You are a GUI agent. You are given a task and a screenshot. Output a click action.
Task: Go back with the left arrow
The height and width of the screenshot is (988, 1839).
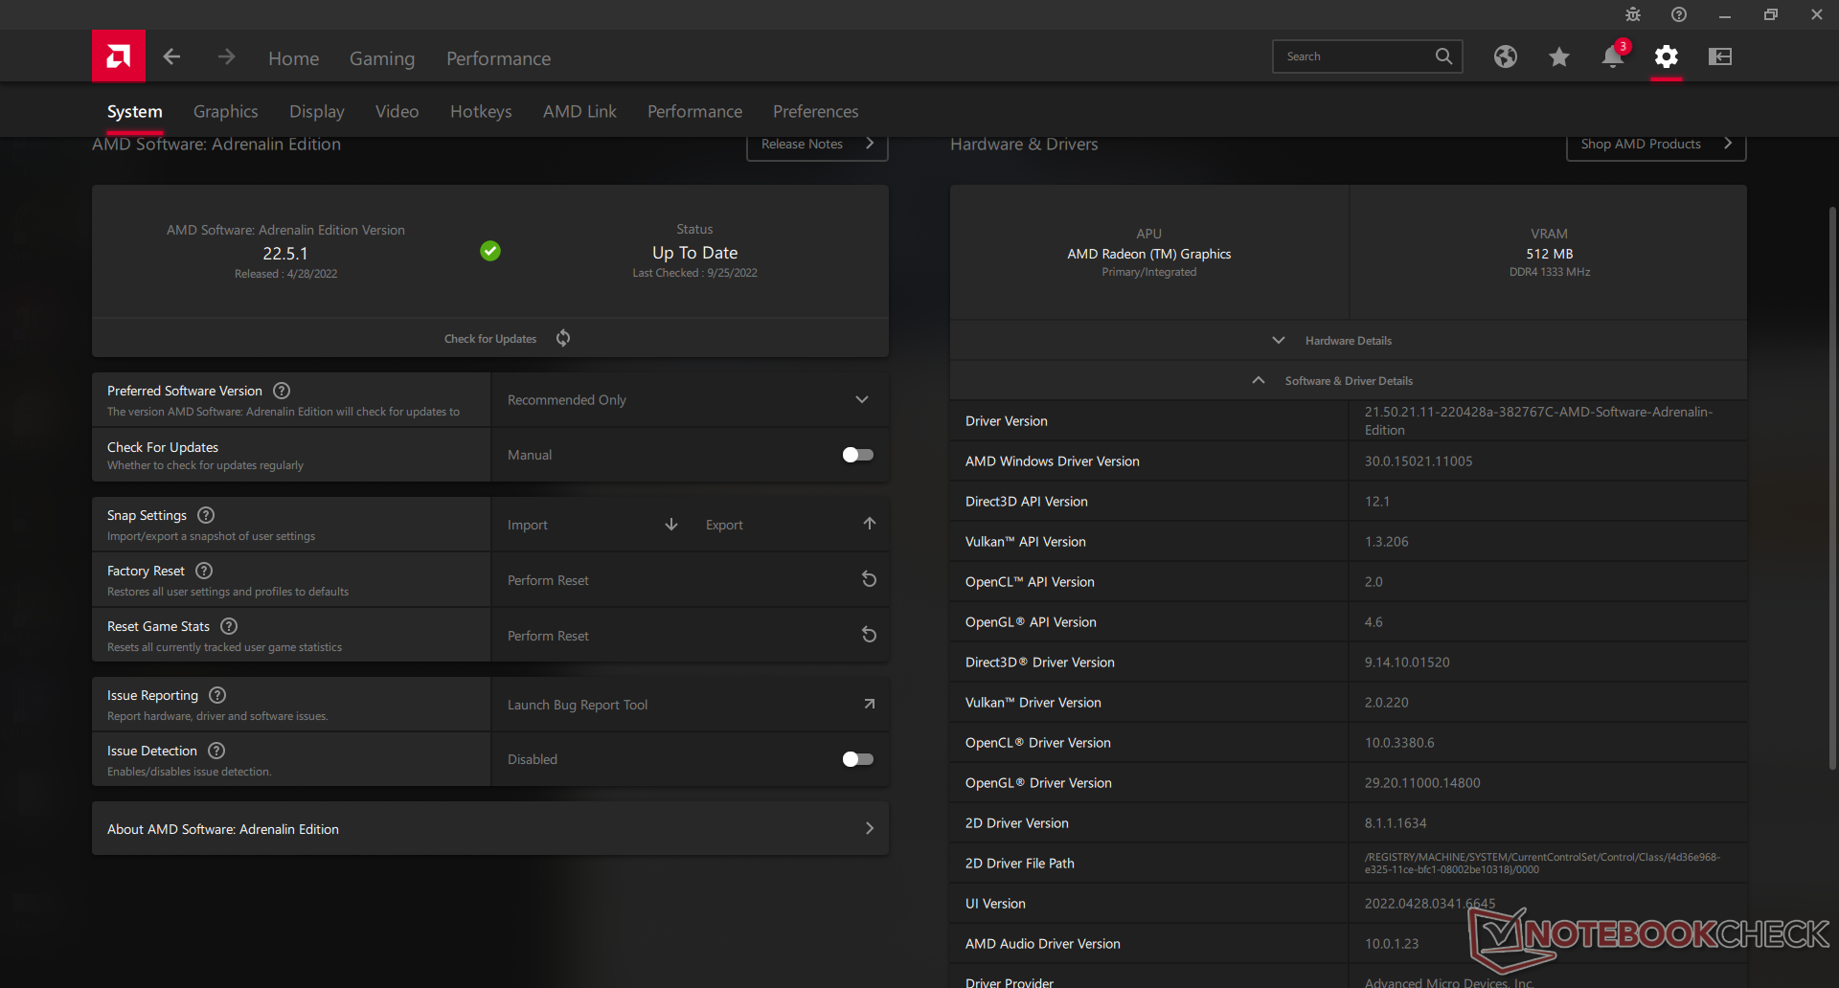[171, 57]
